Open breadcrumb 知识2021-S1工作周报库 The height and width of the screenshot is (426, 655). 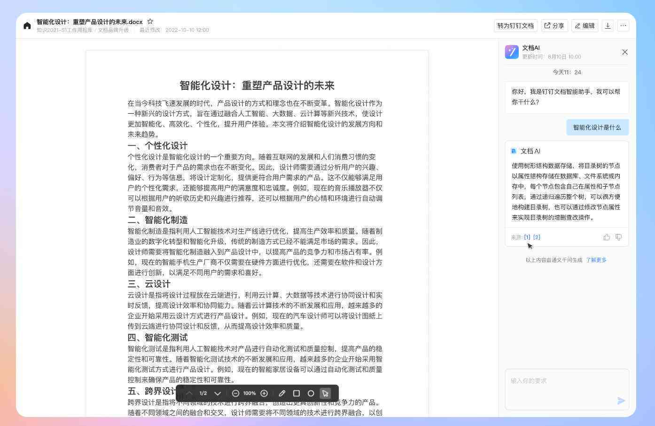pos(64,30)
